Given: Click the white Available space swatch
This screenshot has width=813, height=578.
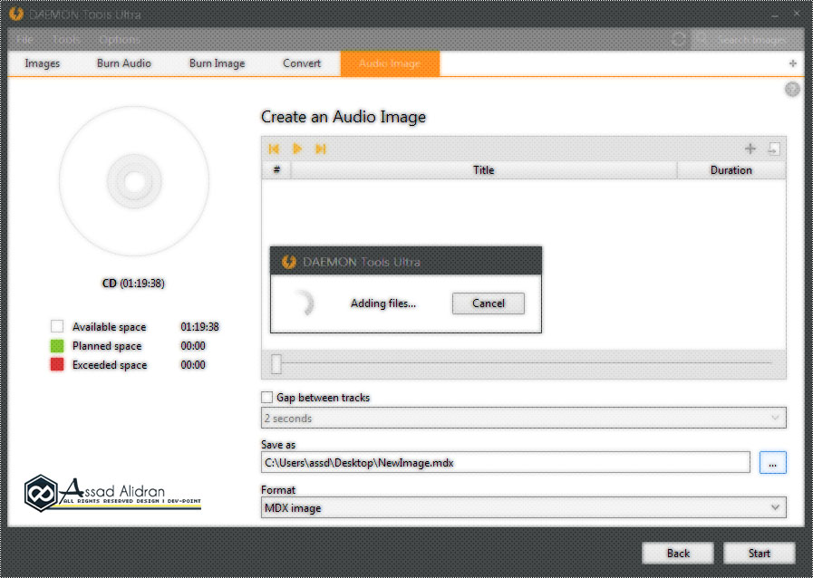Looking at the screenshot, I should point(57,326).
